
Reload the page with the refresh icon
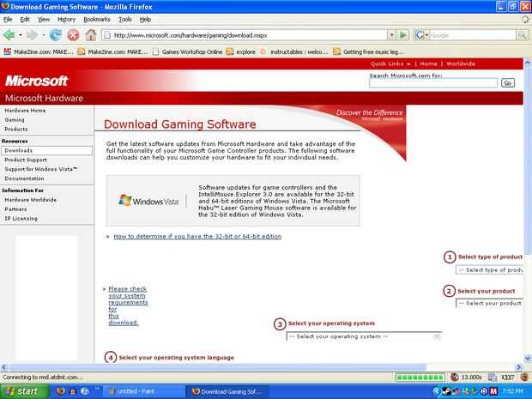pos(55,34)
